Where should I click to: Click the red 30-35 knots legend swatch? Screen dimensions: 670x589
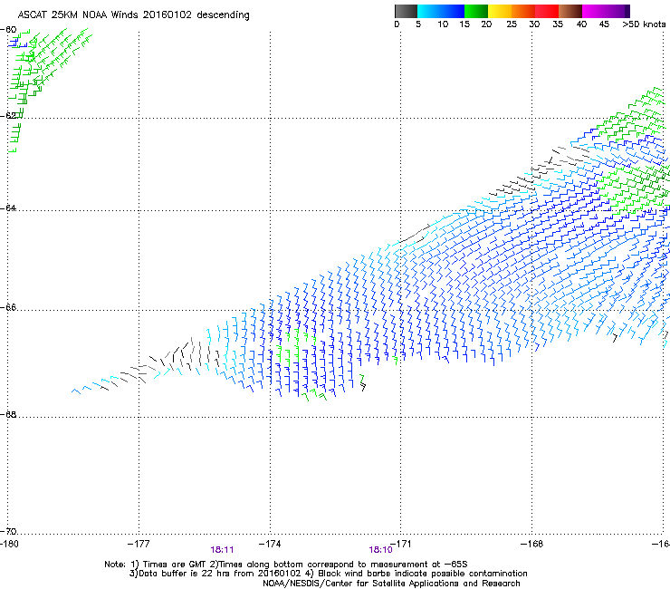(547, 11)
